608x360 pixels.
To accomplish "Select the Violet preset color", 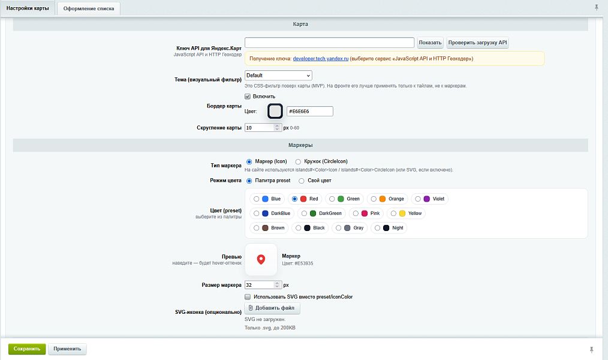I will tap(417, 199).
